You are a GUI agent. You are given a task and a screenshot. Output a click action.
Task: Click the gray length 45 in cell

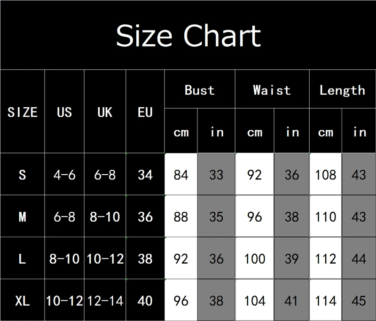click(x=359, y=300)
